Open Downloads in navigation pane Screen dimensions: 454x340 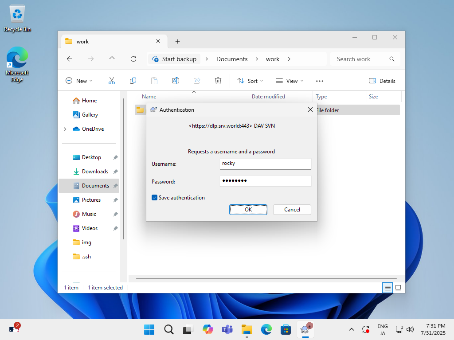pyautogui.click(x=89, y=172)
